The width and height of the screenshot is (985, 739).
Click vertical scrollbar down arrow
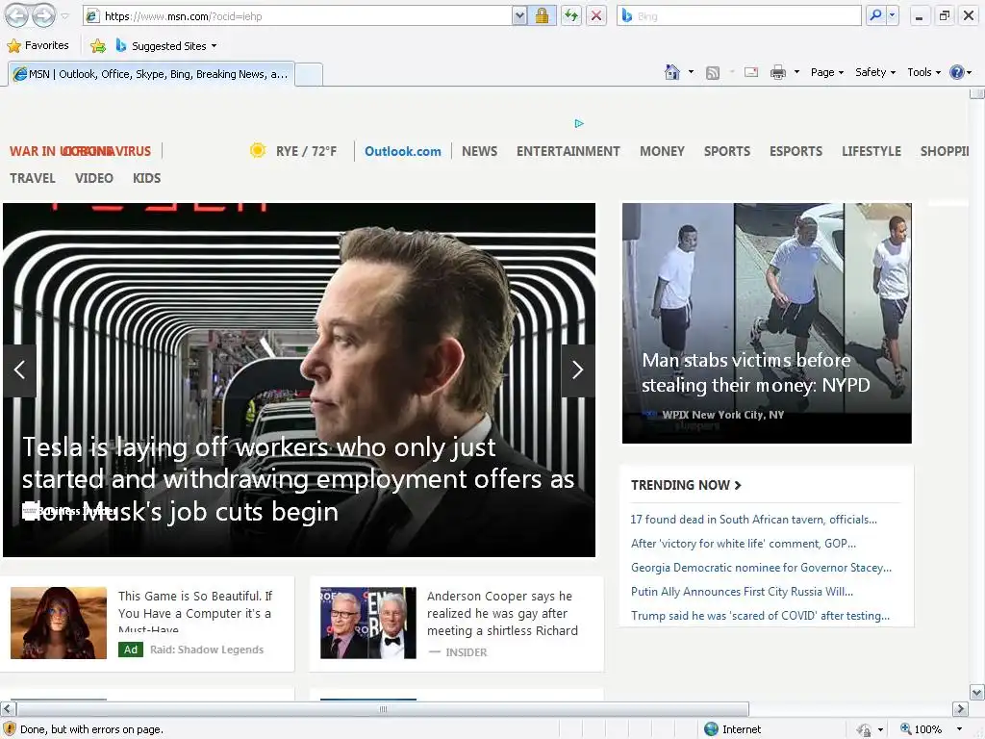977,693
